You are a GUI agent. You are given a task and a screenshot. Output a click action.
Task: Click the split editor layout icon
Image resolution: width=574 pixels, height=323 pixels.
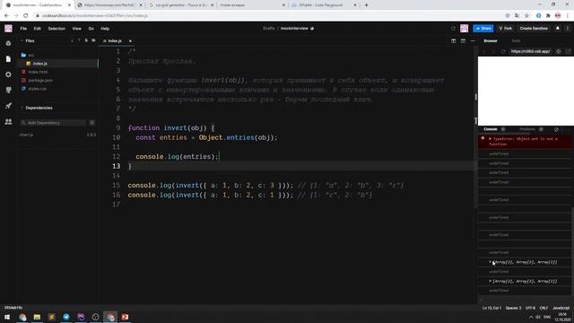(x=454, y=41)
